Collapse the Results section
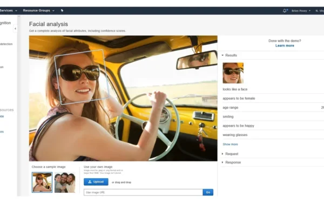 [x=230, y=55]
